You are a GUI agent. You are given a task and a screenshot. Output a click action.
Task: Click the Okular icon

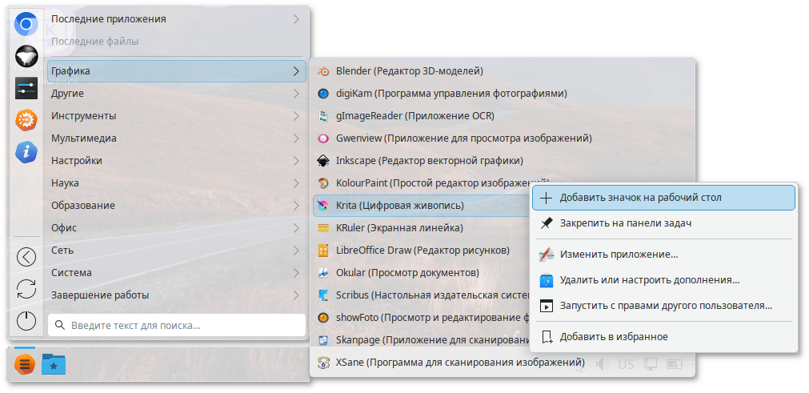point(323,273)
